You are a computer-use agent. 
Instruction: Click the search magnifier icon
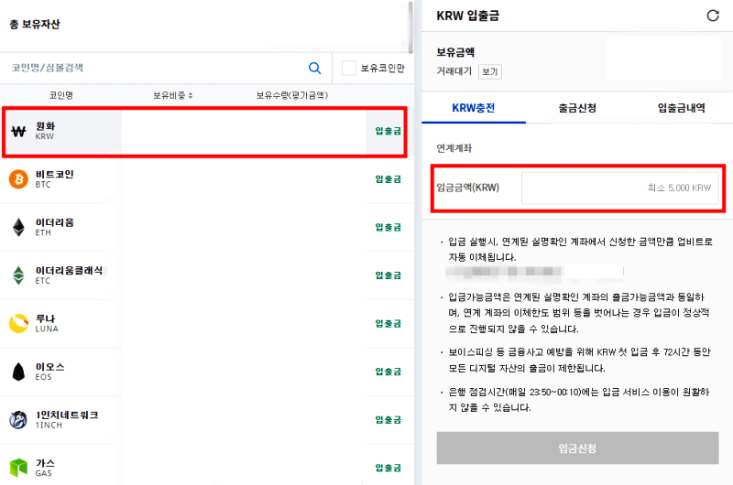pyautogui.click(x=314, y=68)
